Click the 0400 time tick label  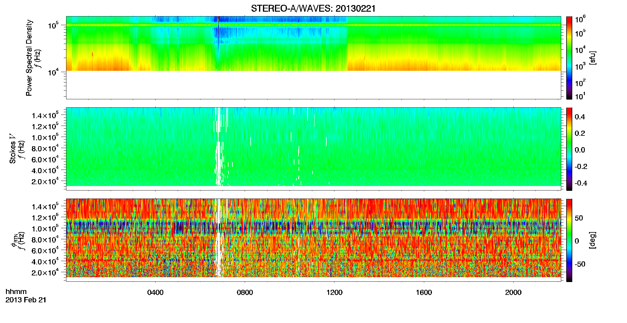point(155,292)
